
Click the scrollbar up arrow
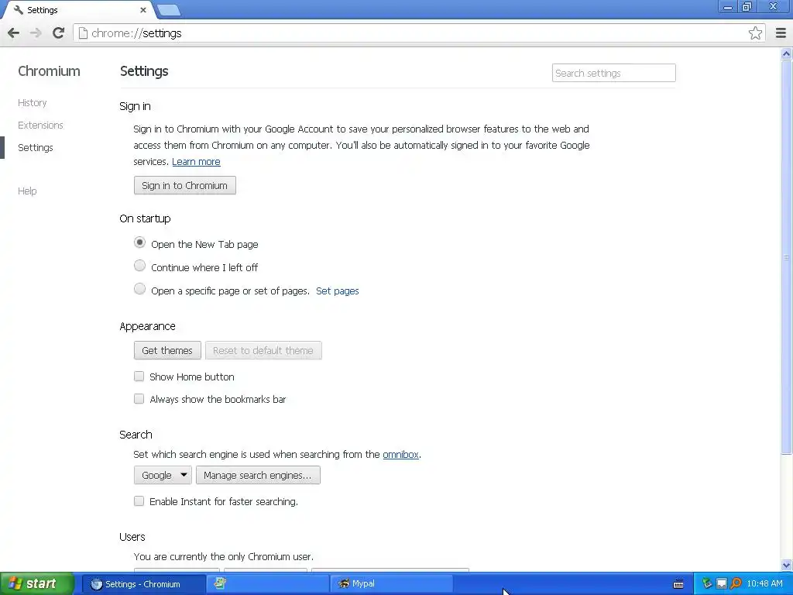(787, 53)
